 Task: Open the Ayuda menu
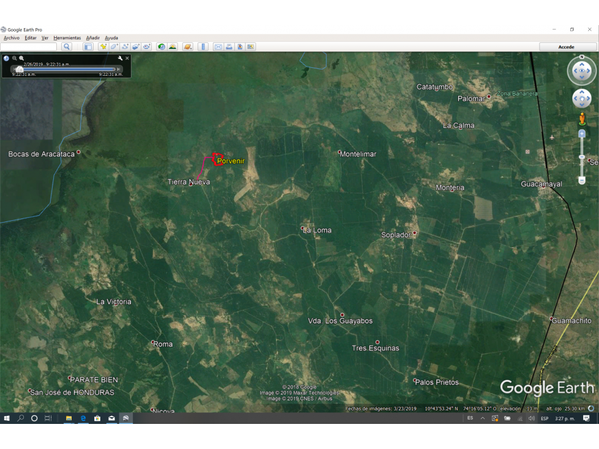pyautogui.click(x=111, y=38)
